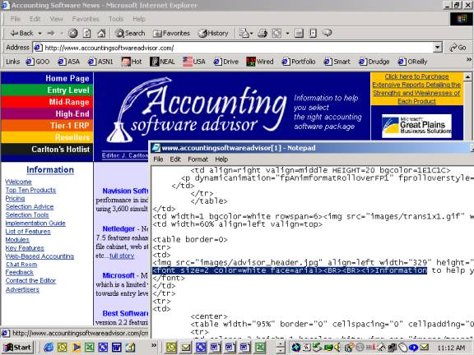Switch to the Excel taskbar button
Image resolution: width=474 pixels, height=355 pixels.
[261, 348]
